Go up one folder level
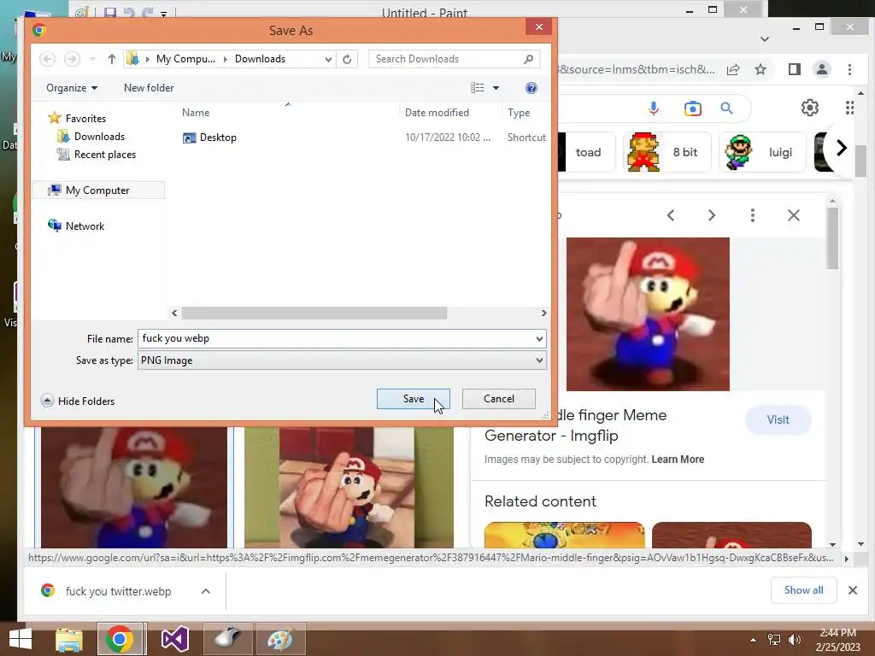Viewport: 875px width, 656px height. (112, 59)
